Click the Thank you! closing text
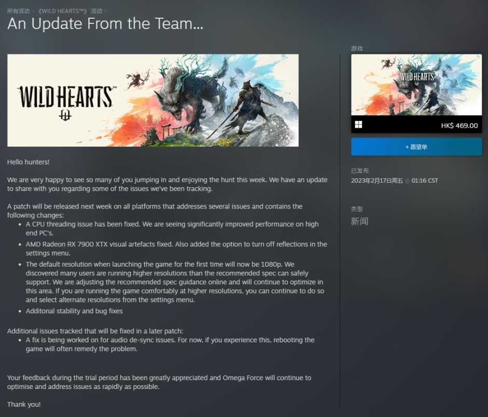The height and width of the screenshot is (417, 488). point(24,404)
